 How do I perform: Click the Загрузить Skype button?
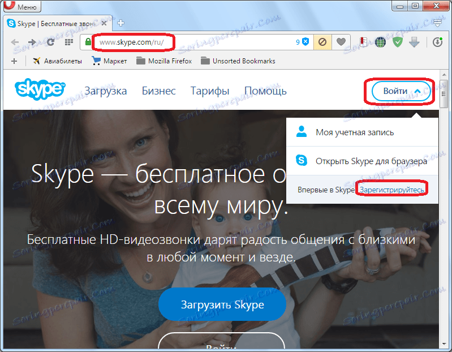pos(222,304)
